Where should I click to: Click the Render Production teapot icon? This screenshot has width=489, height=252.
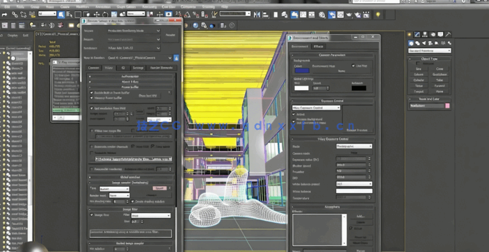[349, 15]
